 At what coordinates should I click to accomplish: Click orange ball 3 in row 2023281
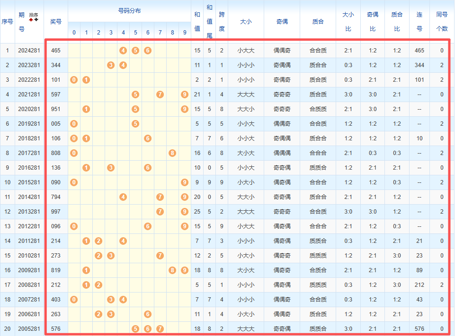(111, 65)
